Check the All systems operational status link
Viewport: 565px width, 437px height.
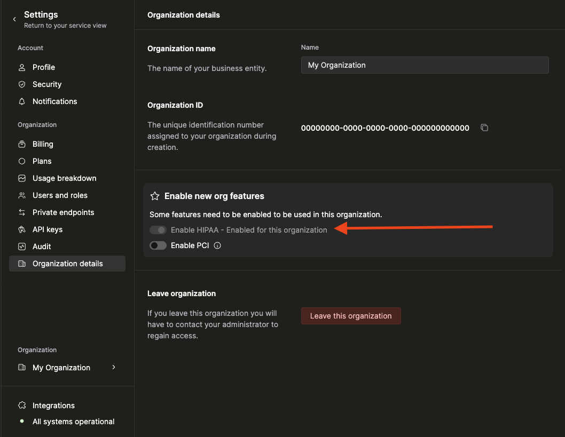(x=73, y=422)
